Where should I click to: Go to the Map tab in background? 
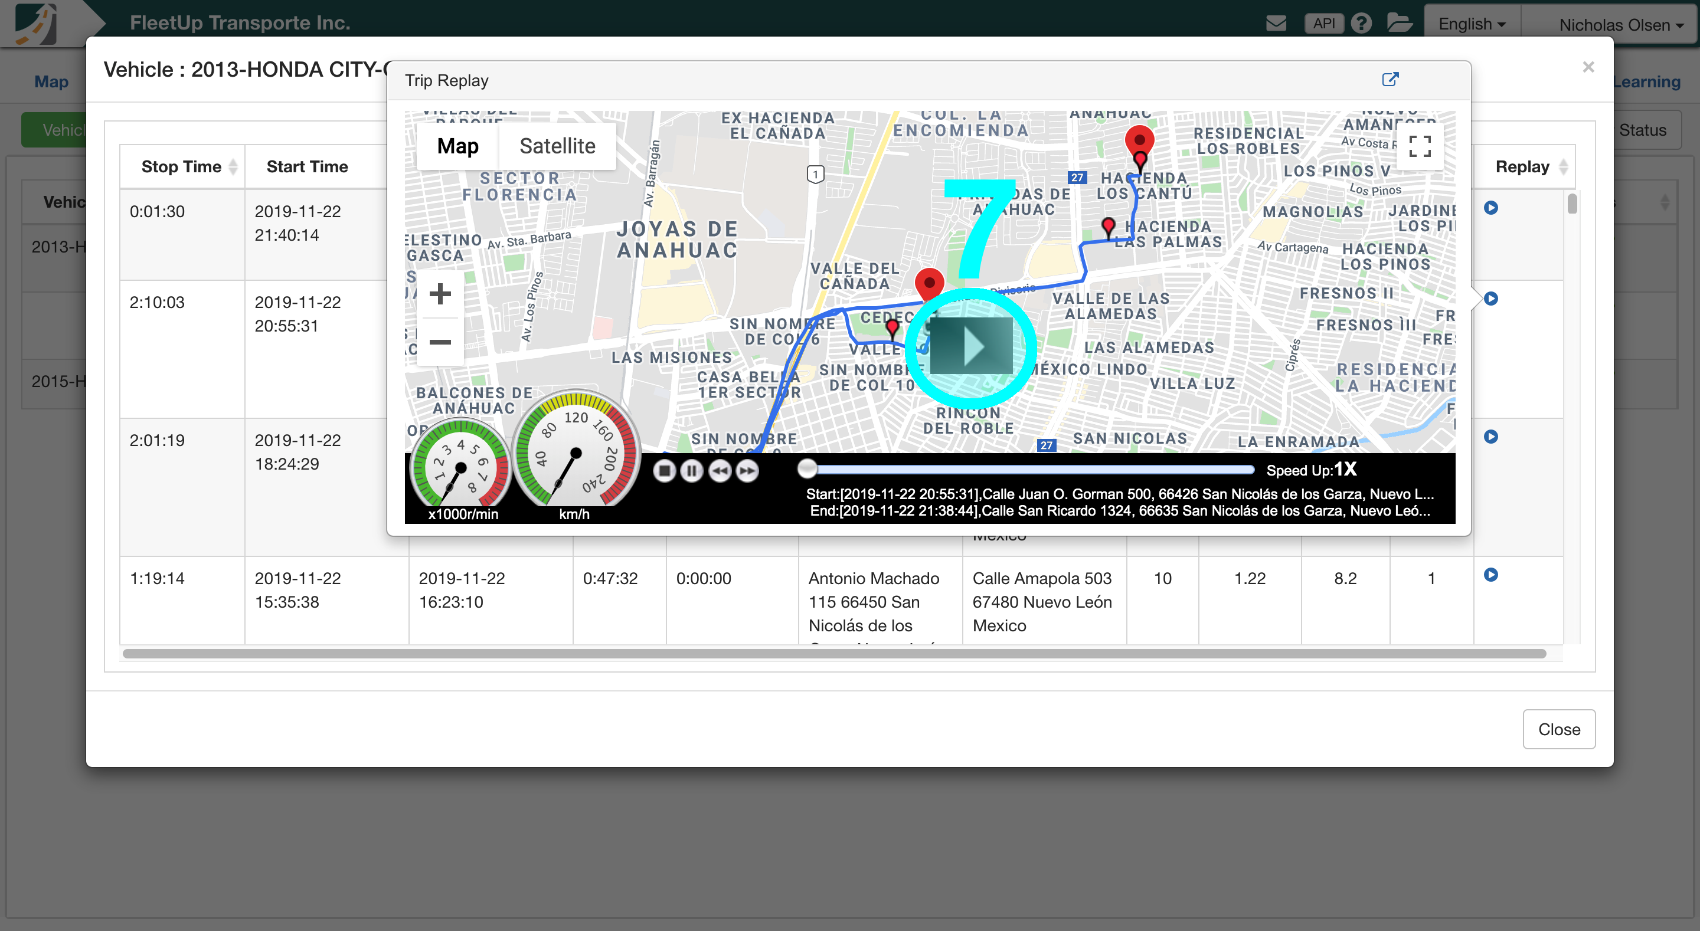(x=51, y=82)
